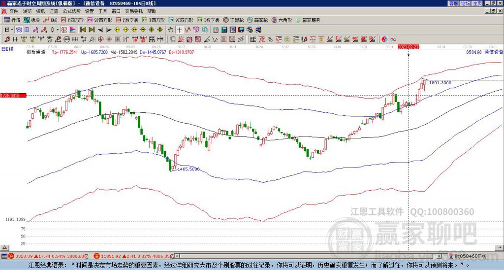Viewport: 504px width, 270px height.
Task: Select the circle-with-line drawing tool
Action: point(67,39)
